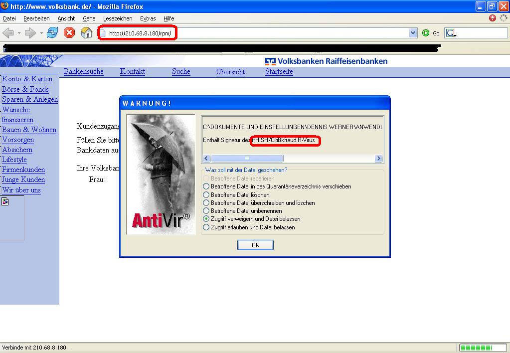Screen dimensions: 510x353
Task: Open the 'Wir über uns' sidebar link
Action: (21, 190)
